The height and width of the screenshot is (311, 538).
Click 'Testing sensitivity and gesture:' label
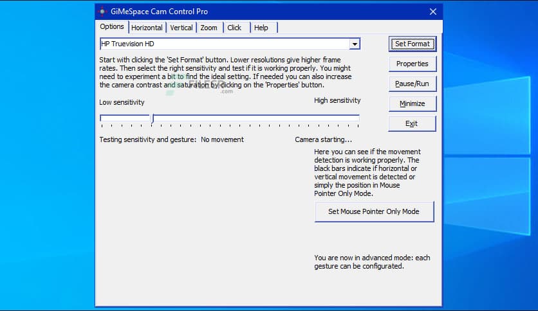pos(148,139)
